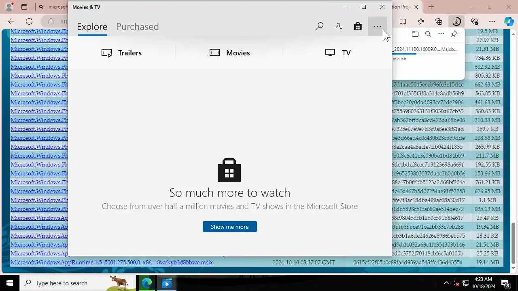Show hidden system tray icons
Image resolution: width=518 pixels, height=291 pixels.
446,283
